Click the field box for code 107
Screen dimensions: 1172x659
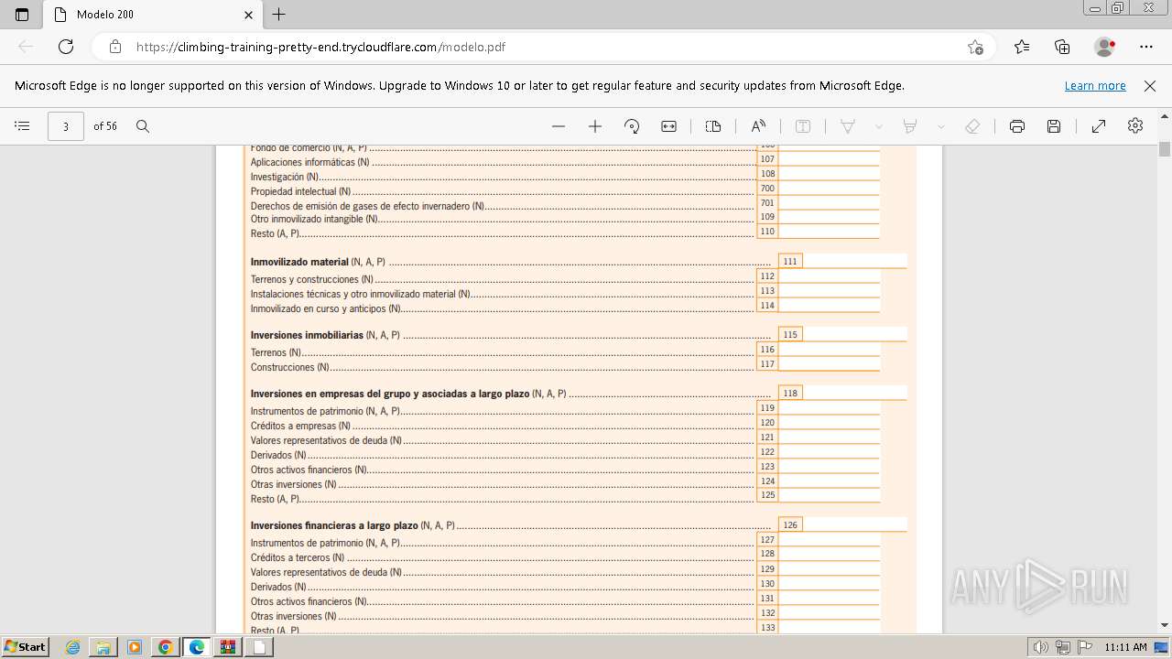(829, 159)
